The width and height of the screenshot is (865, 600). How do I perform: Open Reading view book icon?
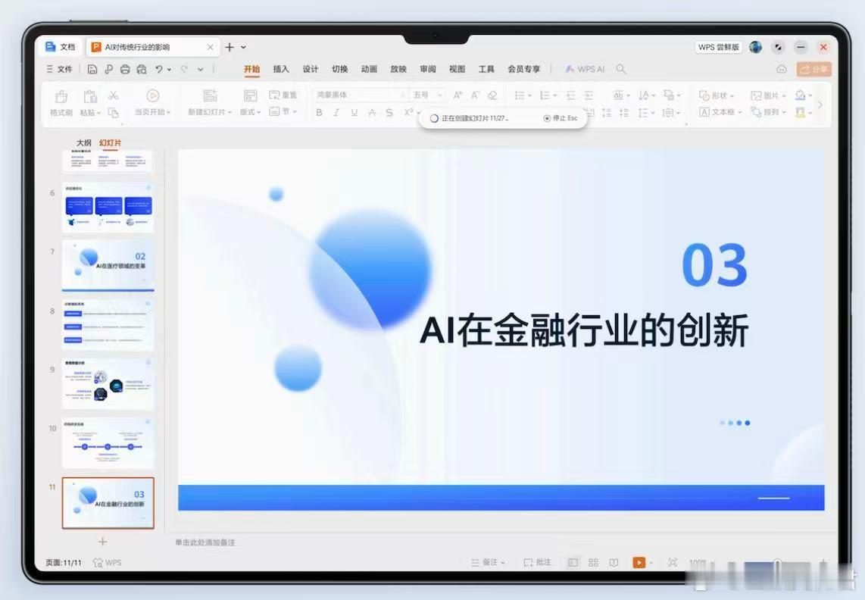coord(614,562)
